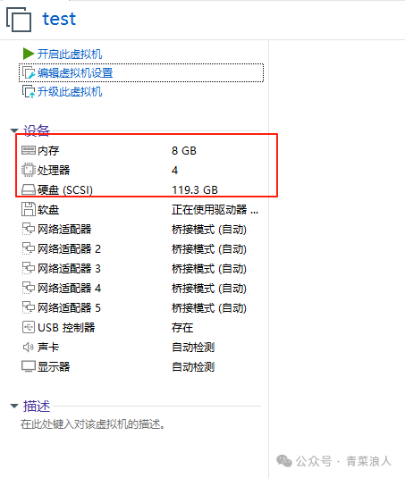Image resolution: width=405 pixels, height=478 pixels.
Task: Click the 存在 value for USB 控制器
Action: click(182, 327)
